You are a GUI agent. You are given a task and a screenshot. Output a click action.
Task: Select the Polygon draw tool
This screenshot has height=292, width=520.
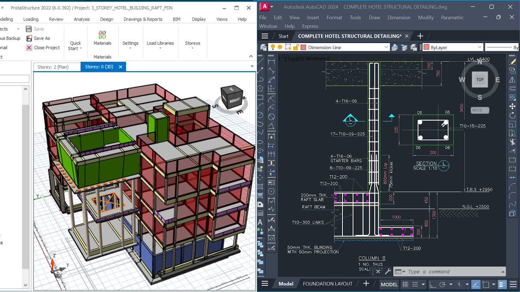click(260, 88)
